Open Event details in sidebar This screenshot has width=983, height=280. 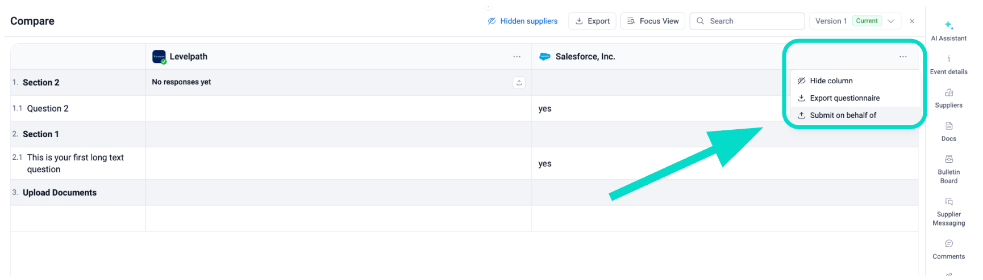coord(948,65)
